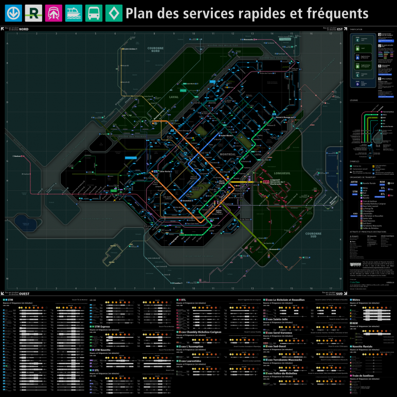
Task: Click the blue Métro logo in the header
Action: [14, 13]
